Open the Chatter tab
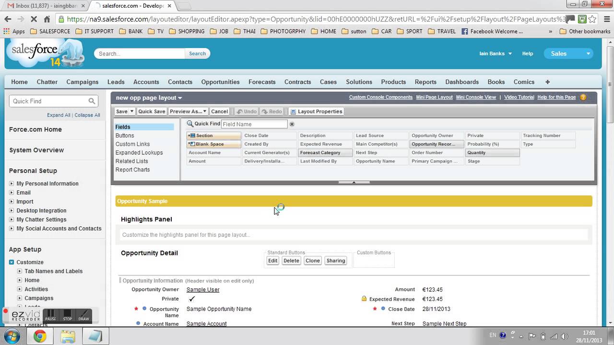Viewport: 614px width, 345px height. click(47, 82)
